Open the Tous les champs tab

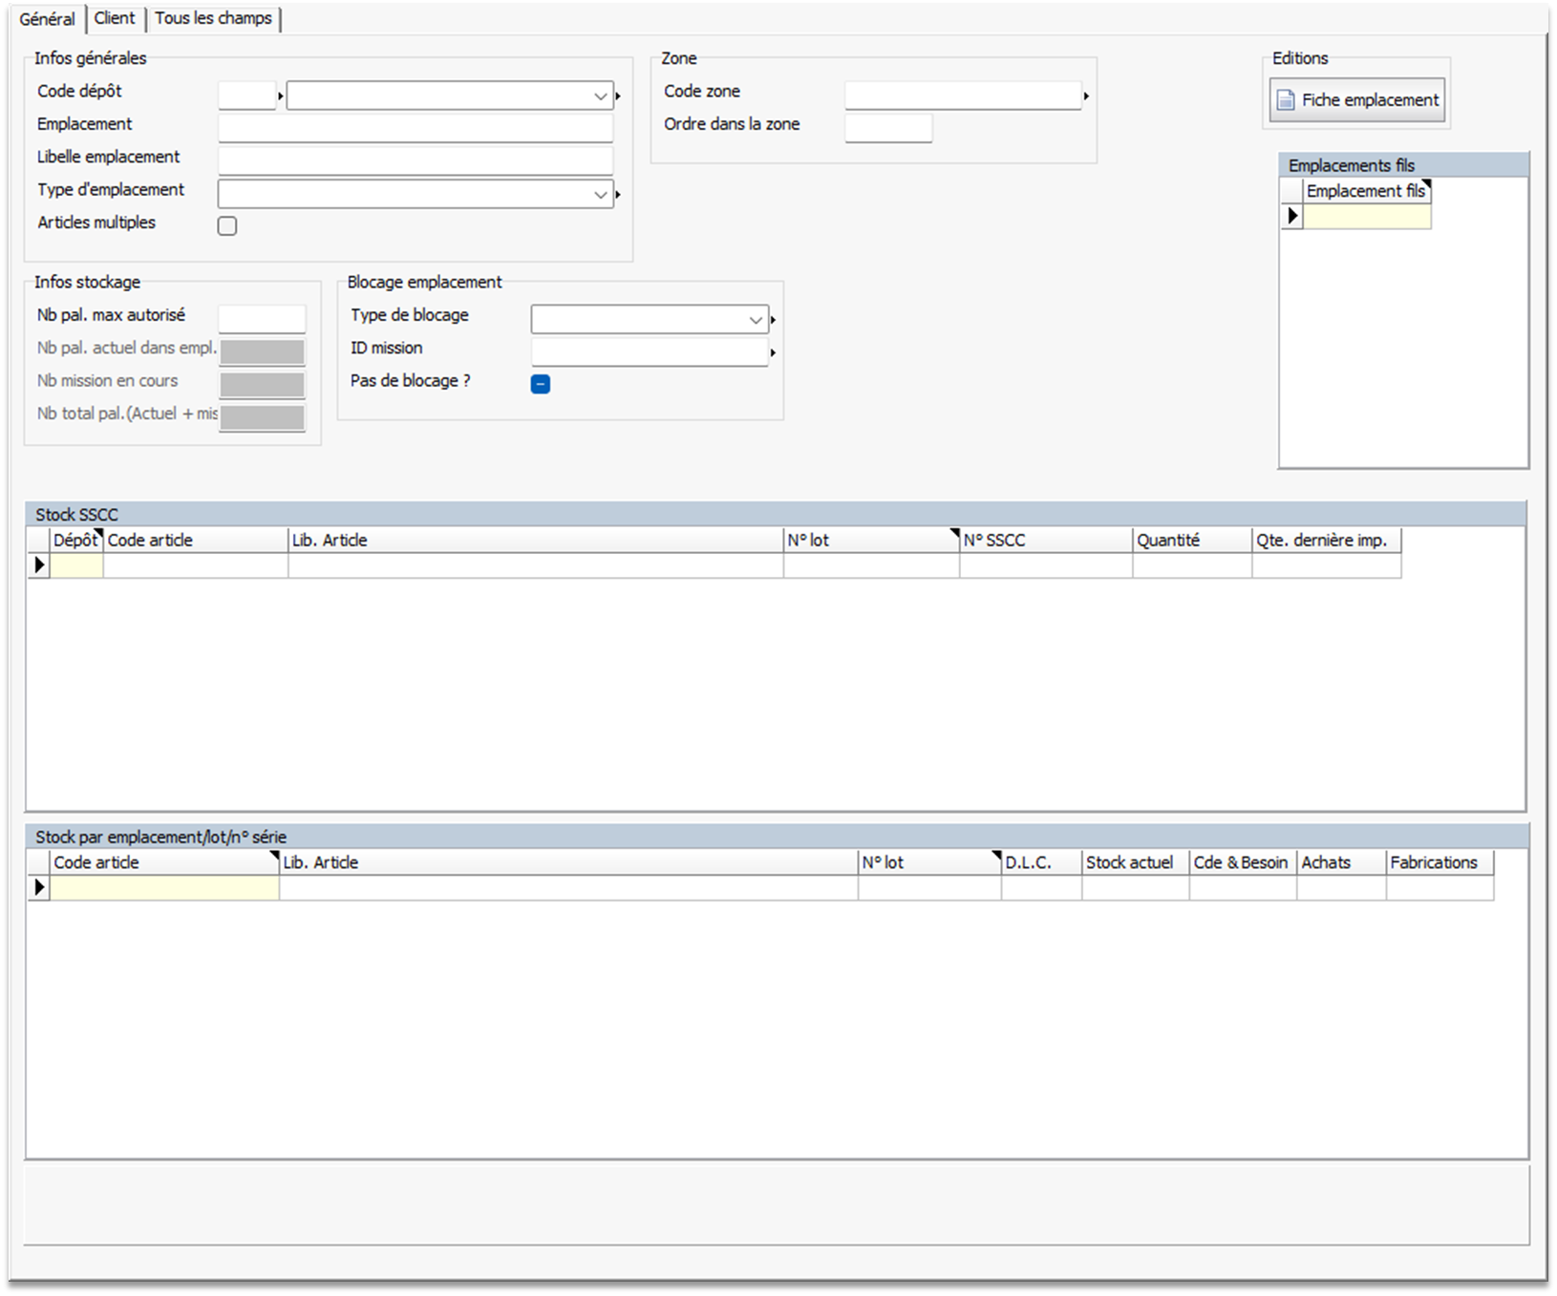pos(213,18)
